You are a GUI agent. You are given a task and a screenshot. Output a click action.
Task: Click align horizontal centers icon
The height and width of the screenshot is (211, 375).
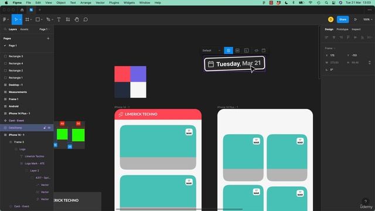[334, 38]
